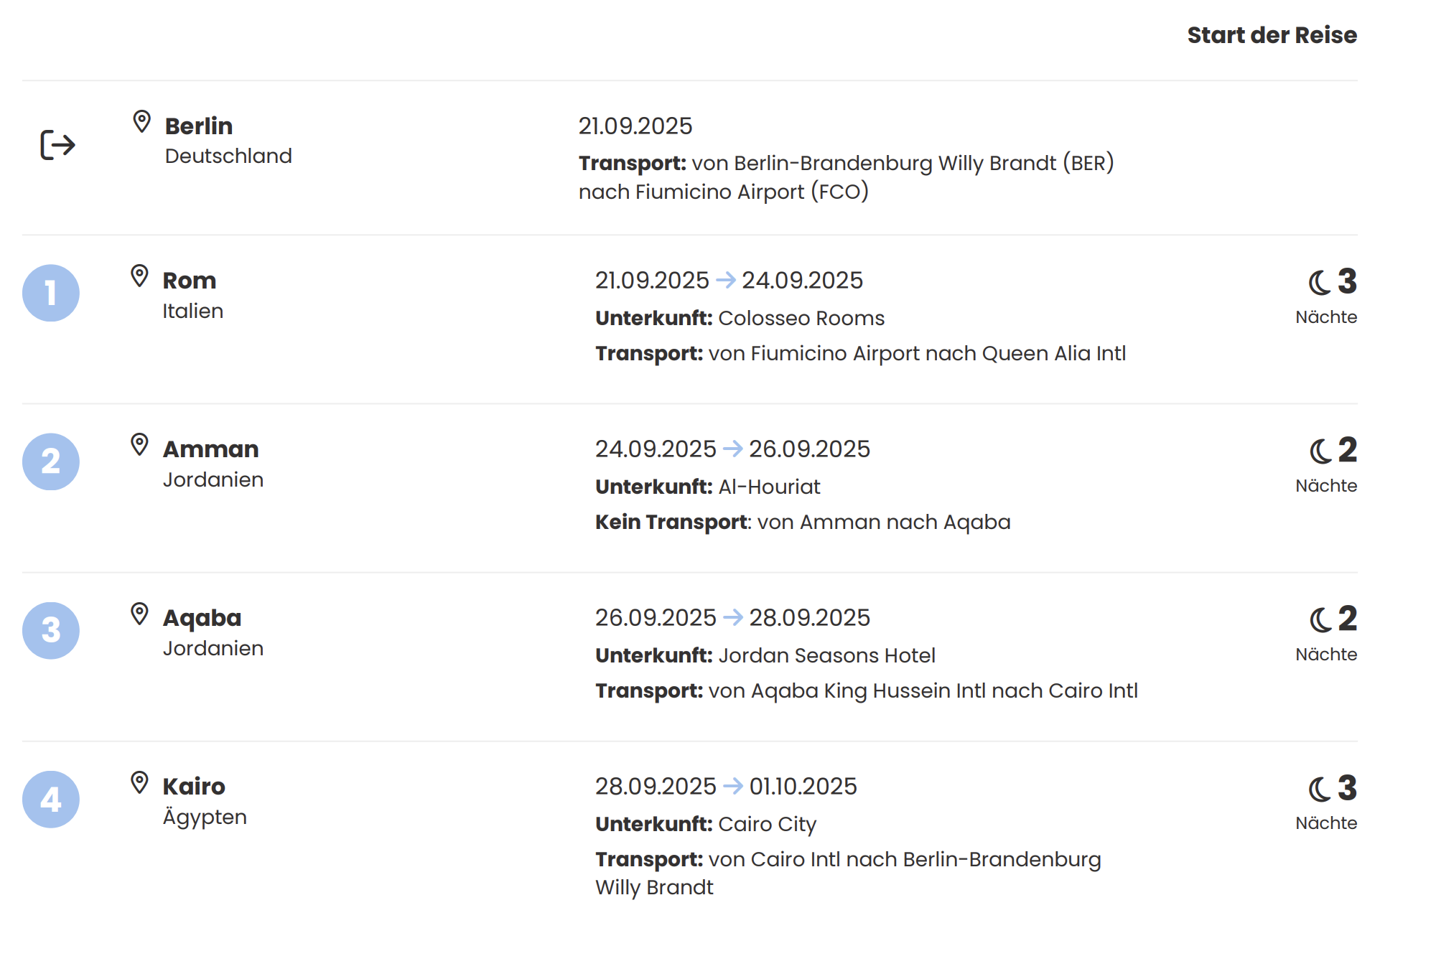Click the moon icon for Aqaba nights
This screenshot has width=1436, height=979.
[x=1320, y=620]
